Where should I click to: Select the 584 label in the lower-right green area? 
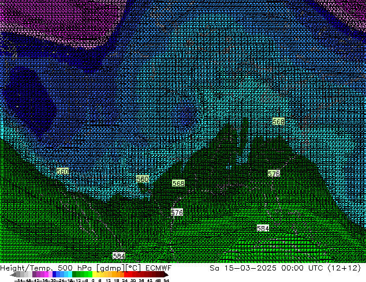[x=263, y=228]
